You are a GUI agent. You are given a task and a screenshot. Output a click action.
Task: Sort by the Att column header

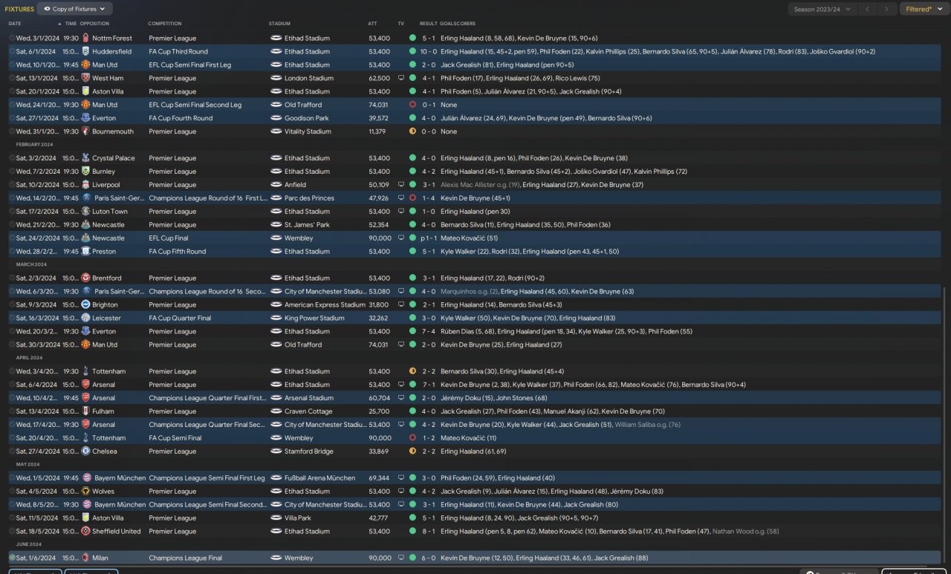[x=372, y=24]
